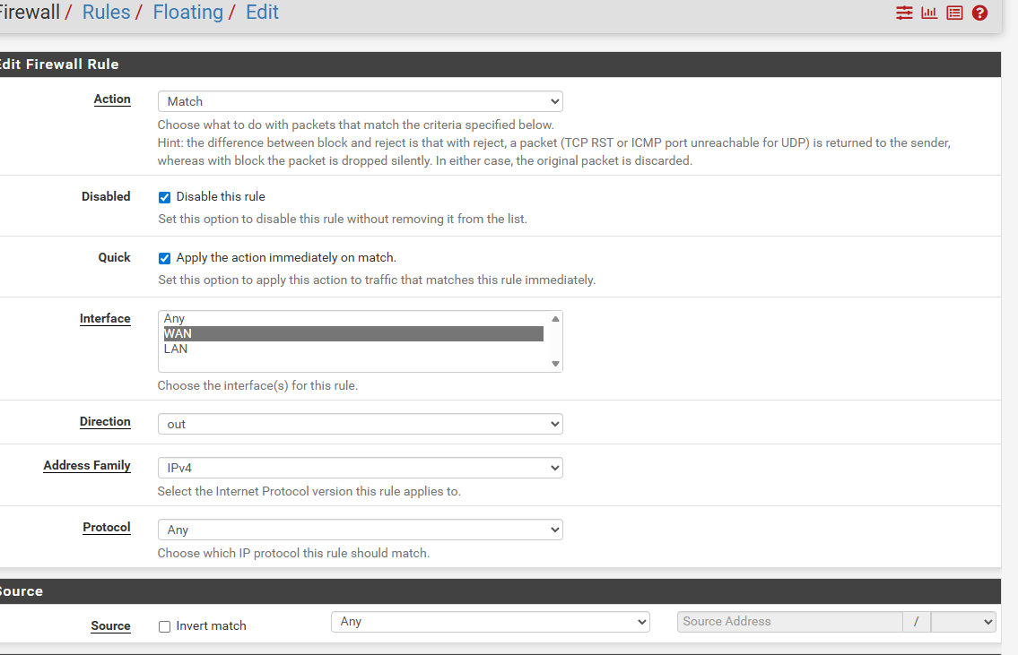Uncheck the Disable this rule checkbox
This screenshot has width=1018, height=655.
pos(164,197)
